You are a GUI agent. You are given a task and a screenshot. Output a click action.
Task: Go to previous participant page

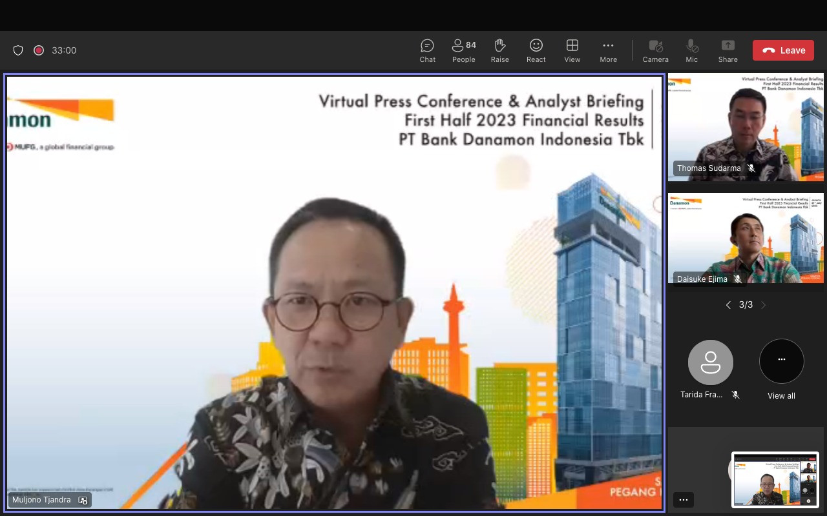[728, 305]
